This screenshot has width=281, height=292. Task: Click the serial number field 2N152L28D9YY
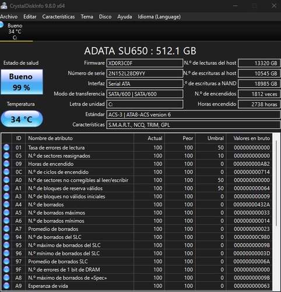(145, 74)
